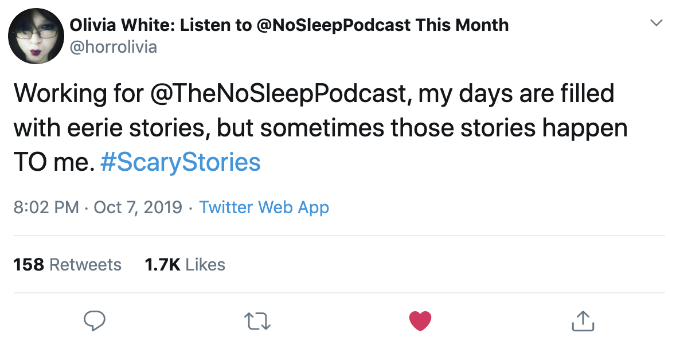Click the reply speech bubble icon

coord(94,321)
